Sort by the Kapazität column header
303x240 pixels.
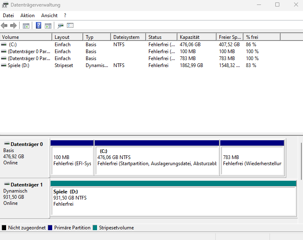pyautogui.click(x=197, y=37)
